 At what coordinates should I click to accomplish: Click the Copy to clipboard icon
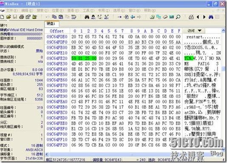click(61, 17)
